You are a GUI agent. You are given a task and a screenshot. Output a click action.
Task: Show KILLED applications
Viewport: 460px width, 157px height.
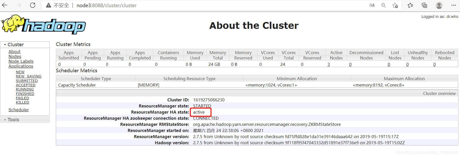(22, 102)
